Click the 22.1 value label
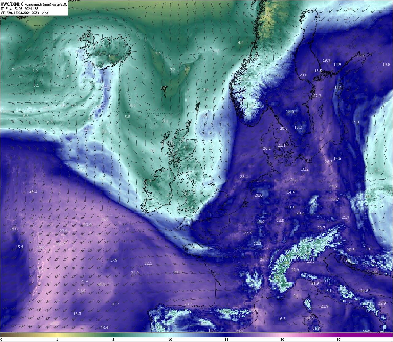The width and height of the screenshot is (393, 342). pos(148,263)
